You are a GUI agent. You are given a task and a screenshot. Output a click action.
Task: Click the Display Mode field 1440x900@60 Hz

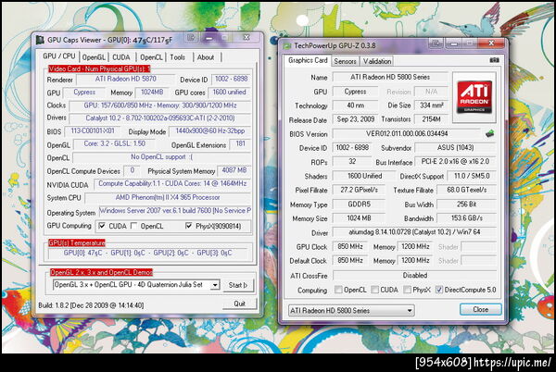[210, 131]
